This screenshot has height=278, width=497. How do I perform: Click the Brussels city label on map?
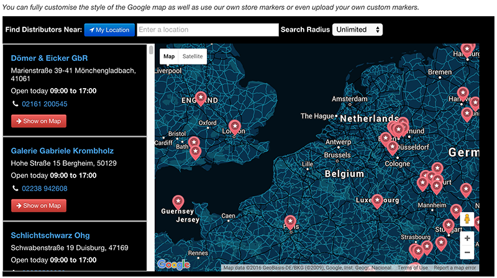point(337,155)
